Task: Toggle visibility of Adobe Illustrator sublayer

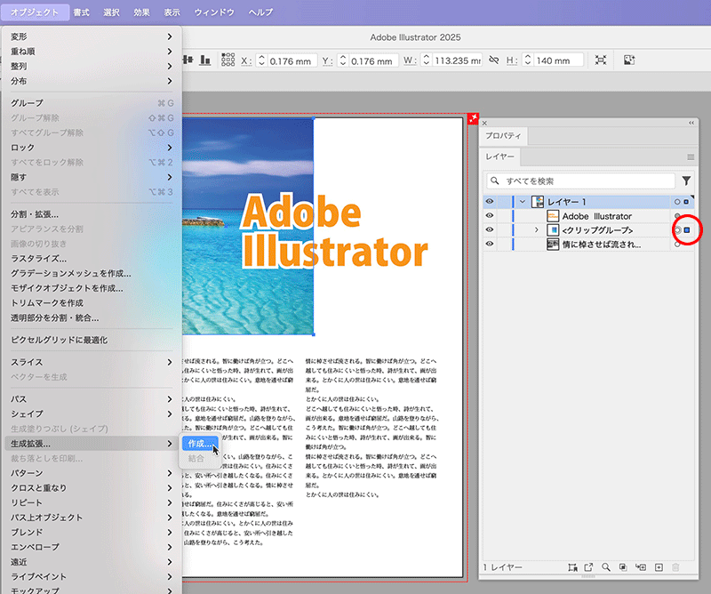Action: point(490,215)
